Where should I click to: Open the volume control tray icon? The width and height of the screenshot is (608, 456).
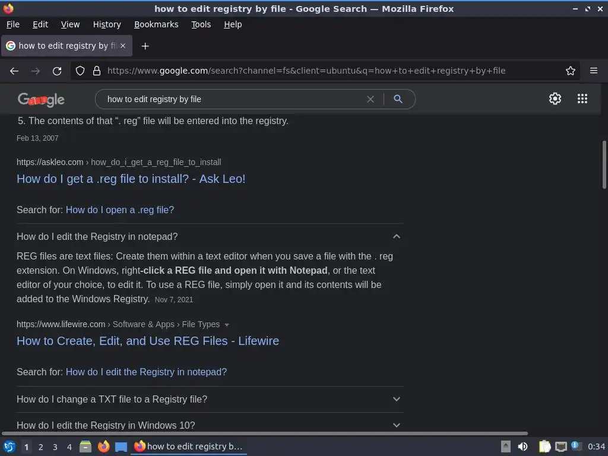[x=522, y=446]
